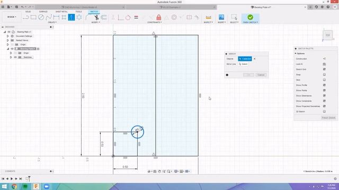Switch to the TOOLS tab
The image size is (339, 190).
coord(78,12)
